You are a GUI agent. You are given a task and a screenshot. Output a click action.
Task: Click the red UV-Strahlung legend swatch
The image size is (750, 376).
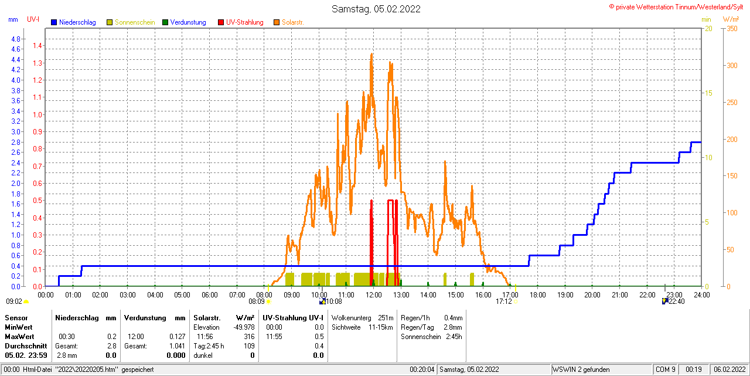coord(221,22)
